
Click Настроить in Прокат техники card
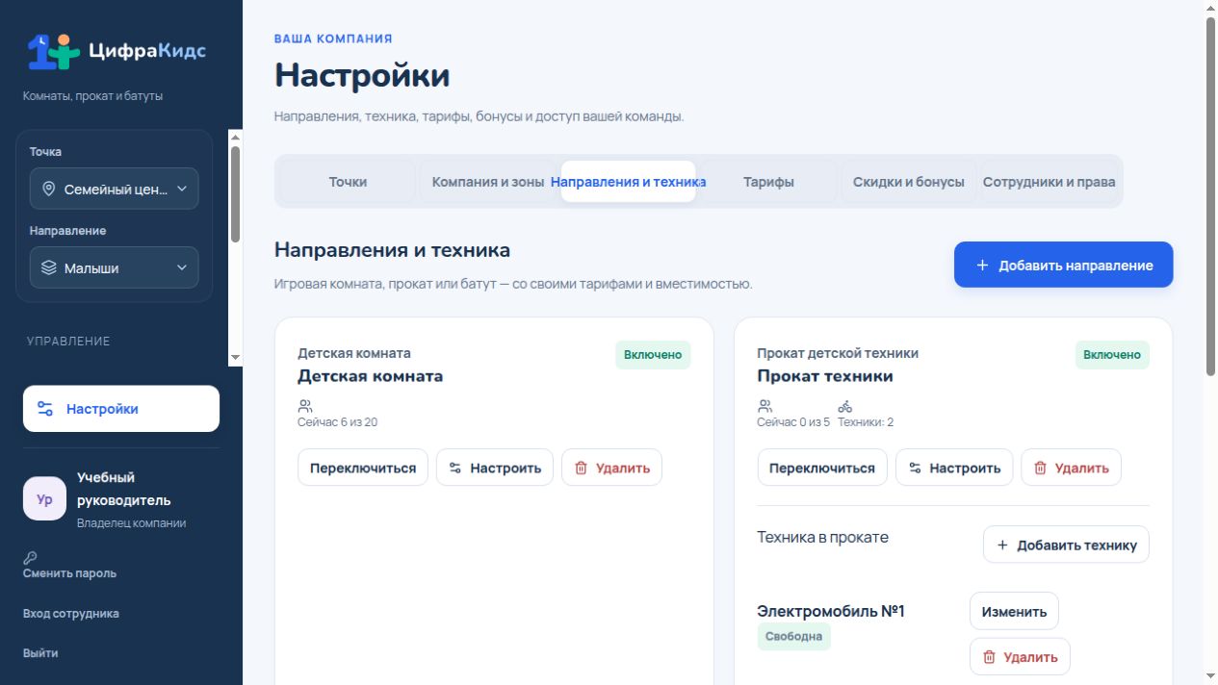(954, 468)
